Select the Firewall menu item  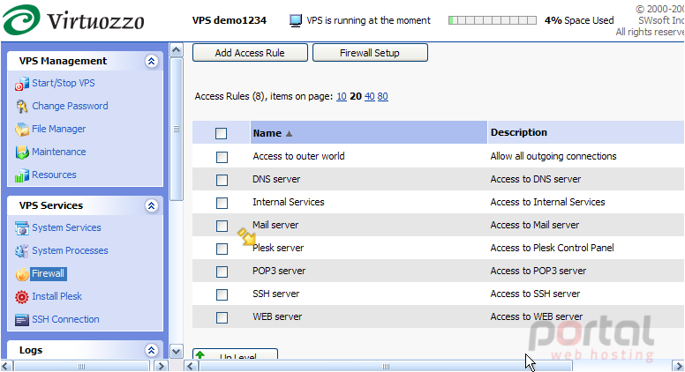(x=48, y=273)
